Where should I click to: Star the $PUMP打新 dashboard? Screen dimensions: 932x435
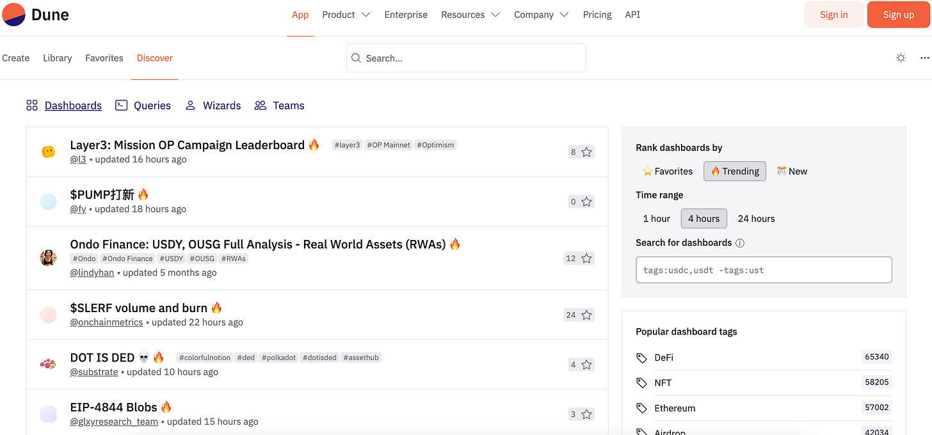pyautogui.click(x=586, y=202)
